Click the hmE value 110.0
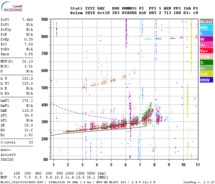Image resolution: width=215 pixels, height=184 pixels. pyautogui.click(x=28, y=110)
